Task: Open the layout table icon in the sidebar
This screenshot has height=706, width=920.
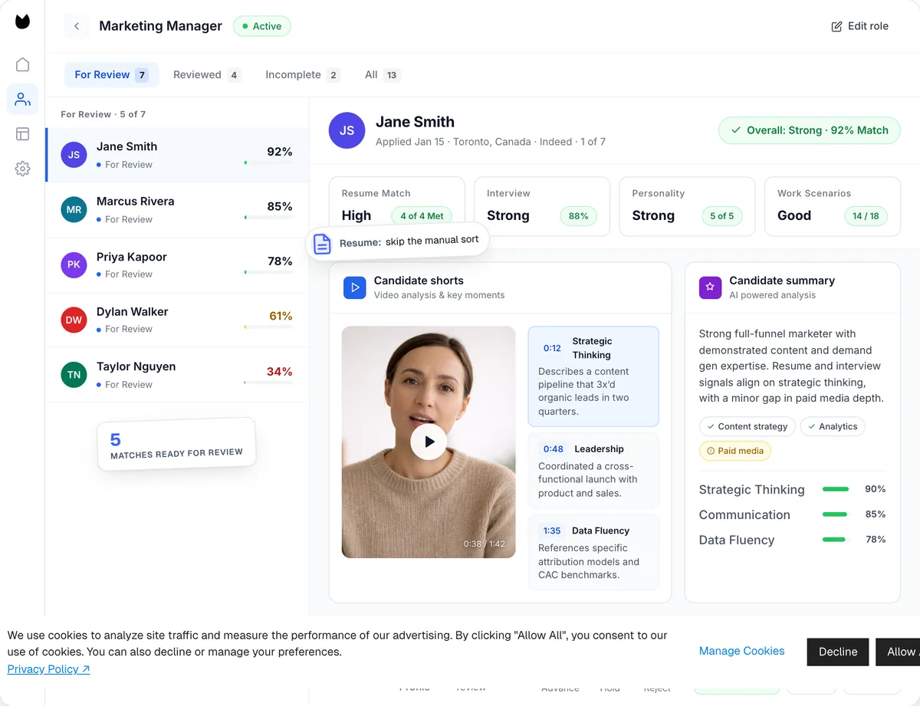Action: pyautogui.click(x=22, y=134)
